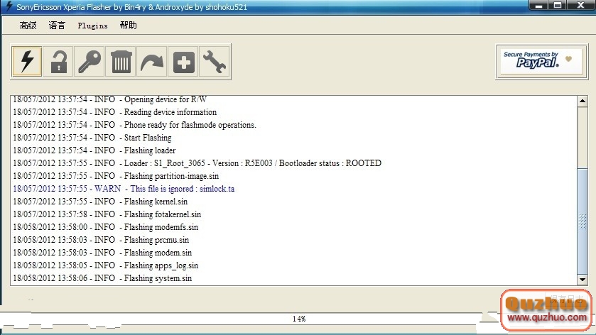Click the key Root icon
The image size is (596, 335).
(x=90, y=62)
